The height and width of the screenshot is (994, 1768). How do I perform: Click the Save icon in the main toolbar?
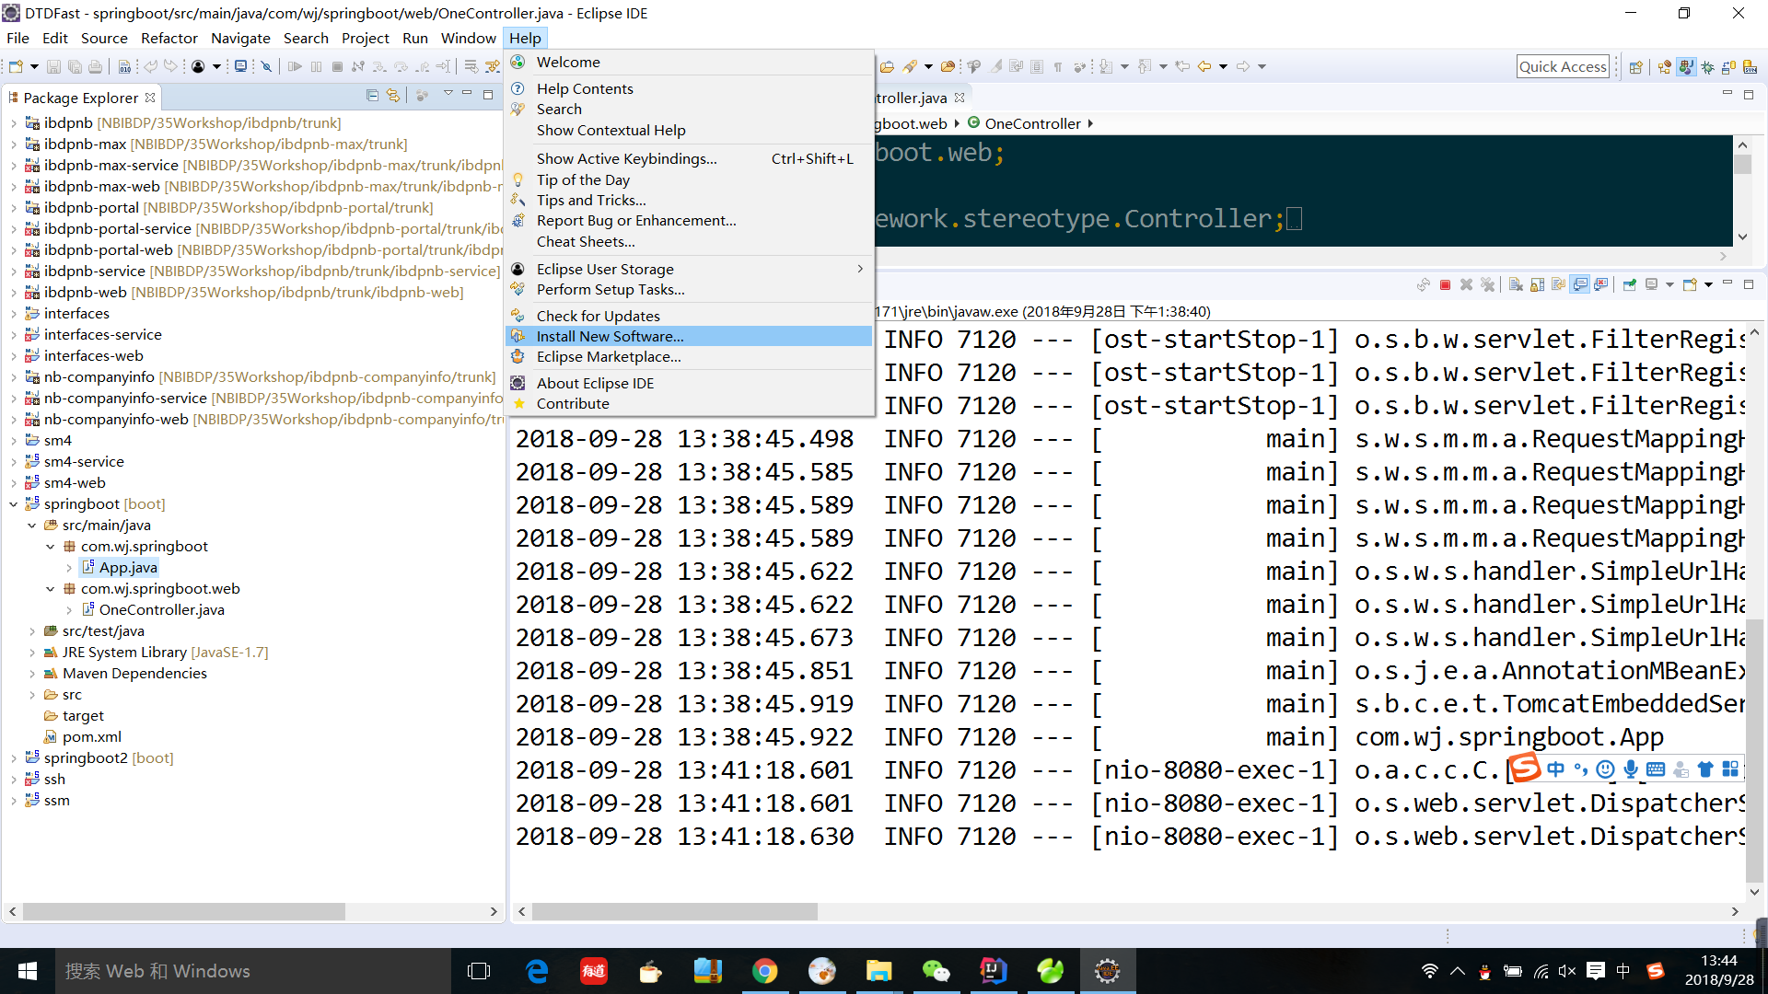53,66
